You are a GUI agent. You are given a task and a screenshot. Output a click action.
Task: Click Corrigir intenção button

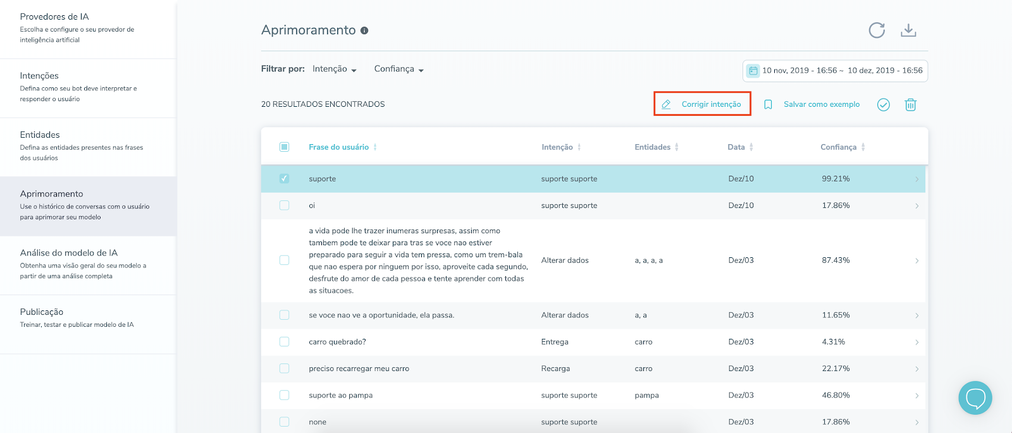coord(702,104)
